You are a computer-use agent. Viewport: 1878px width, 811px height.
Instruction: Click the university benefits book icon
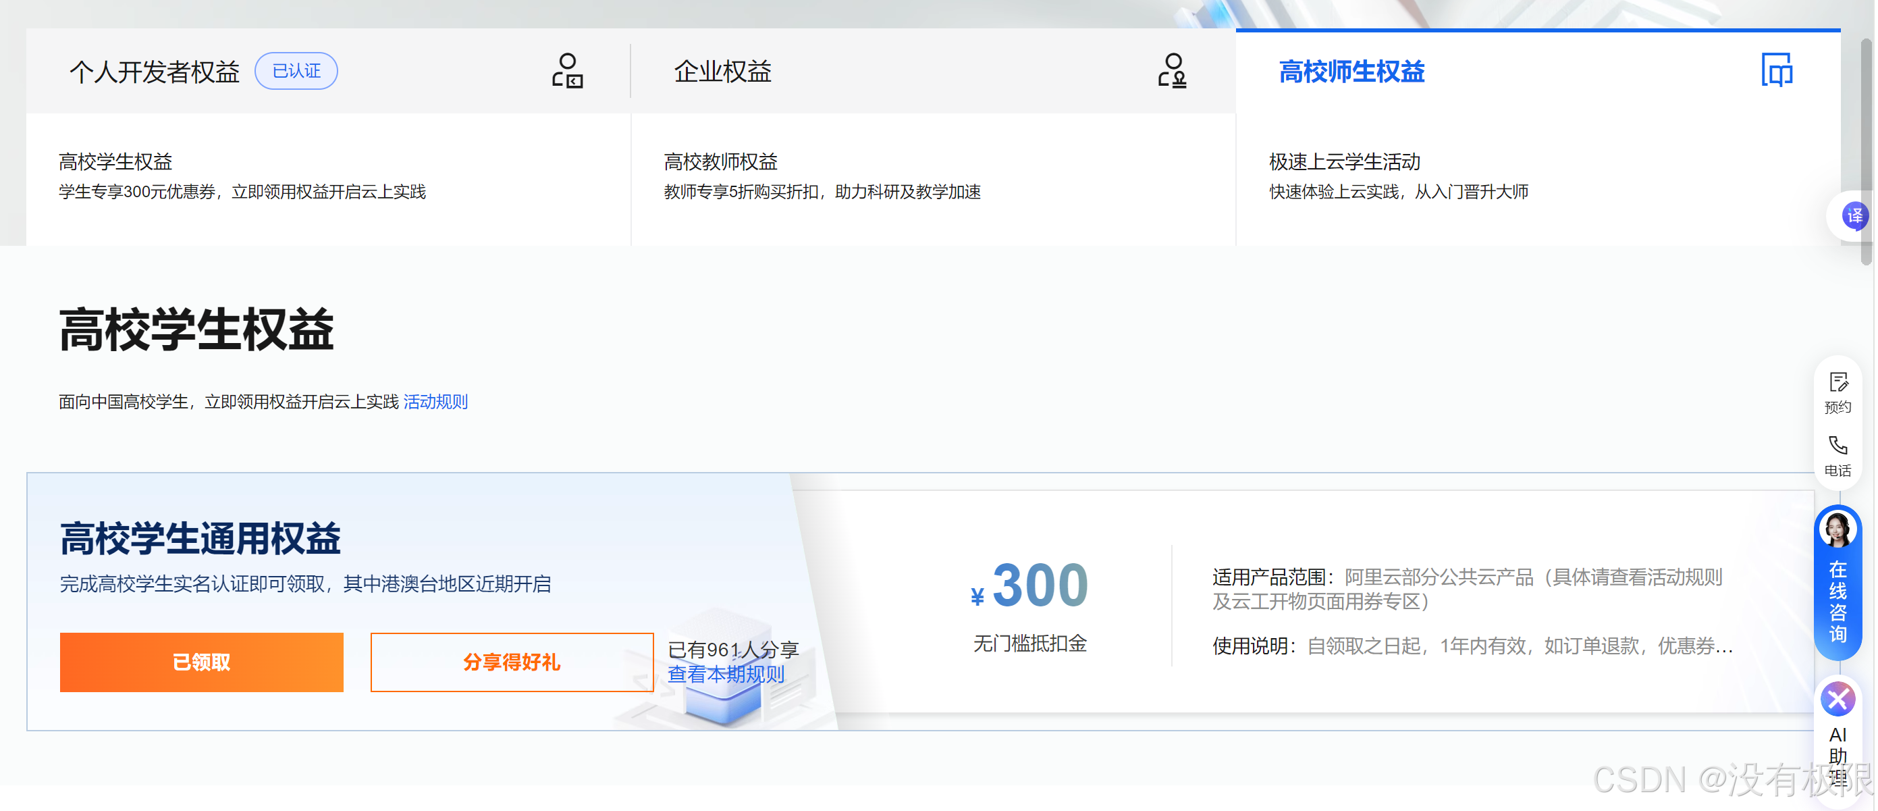pos(1776,71)
